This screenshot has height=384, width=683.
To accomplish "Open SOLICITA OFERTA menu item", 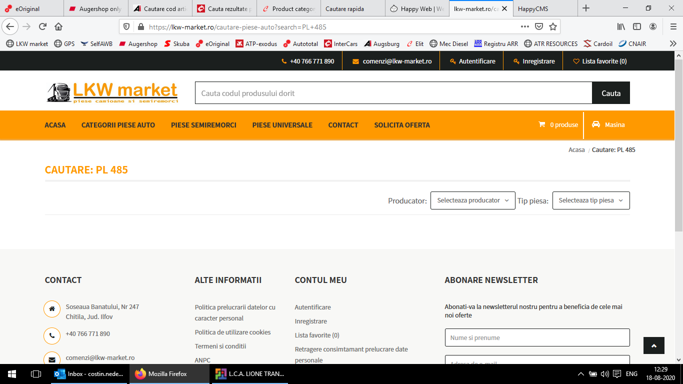I will pyautogui.click(x=402, y=125).
